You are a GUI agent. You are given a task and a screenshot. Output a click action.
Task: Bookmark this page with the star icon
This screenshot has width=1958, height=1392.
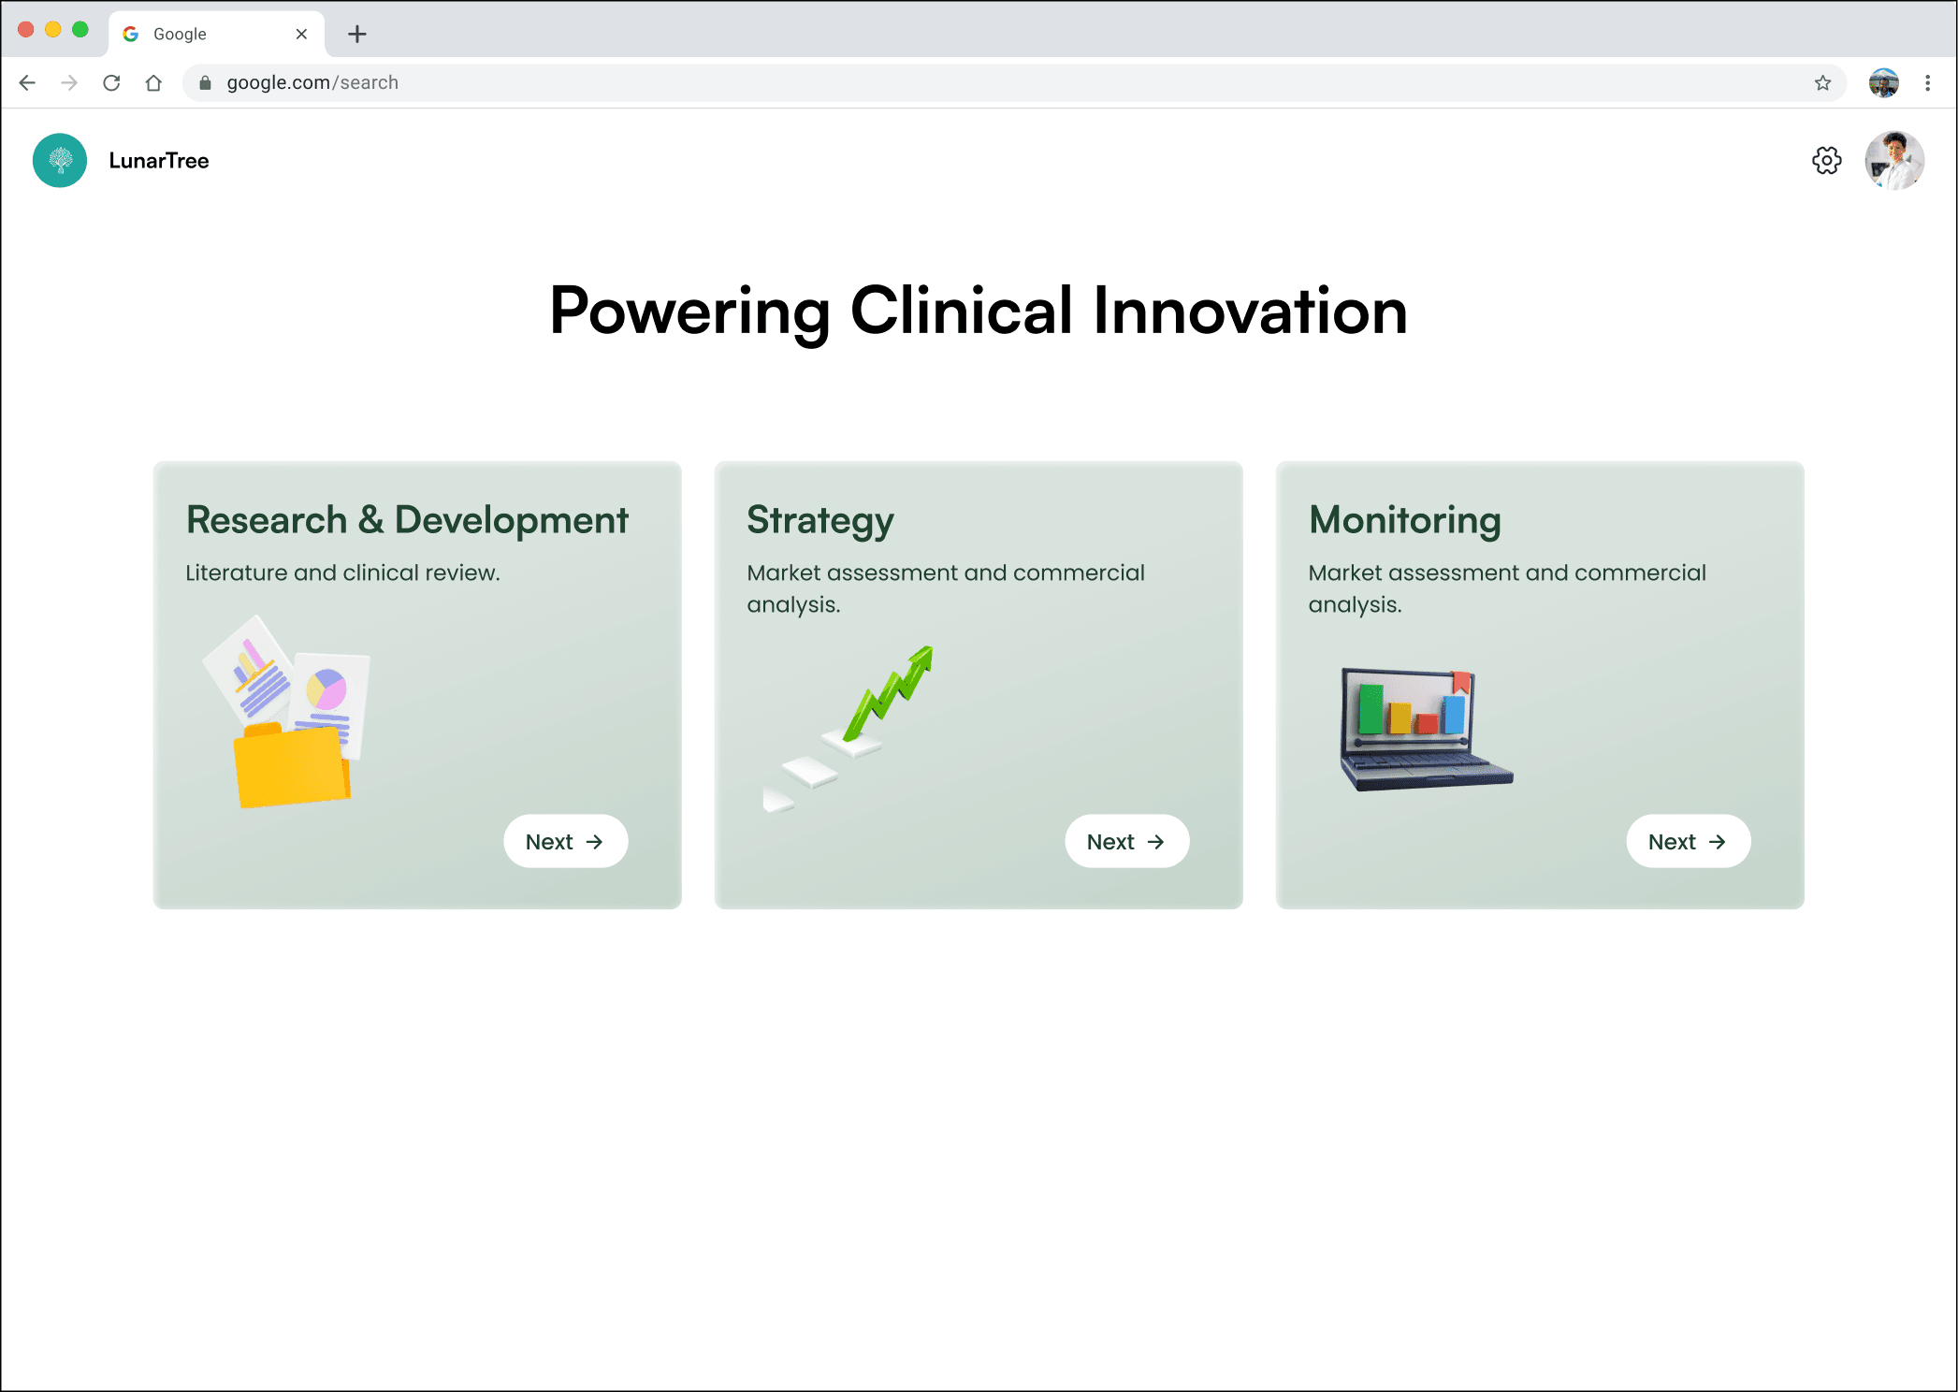[1822, 83]
